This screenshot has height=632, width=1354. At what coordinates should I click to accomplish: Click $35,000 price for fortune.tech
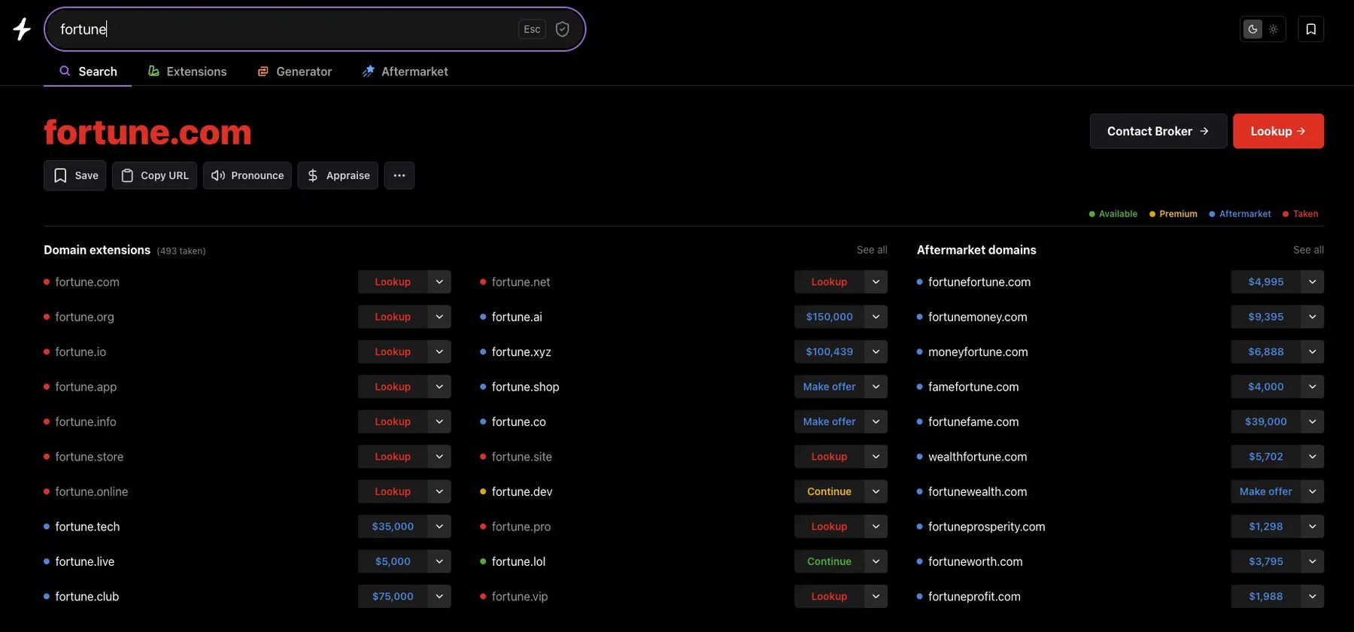393,527
